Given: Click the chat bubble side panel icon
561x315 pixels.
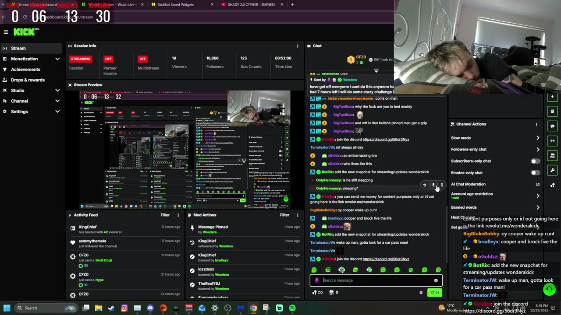Looking at the screenshot, I should (552, 126).
